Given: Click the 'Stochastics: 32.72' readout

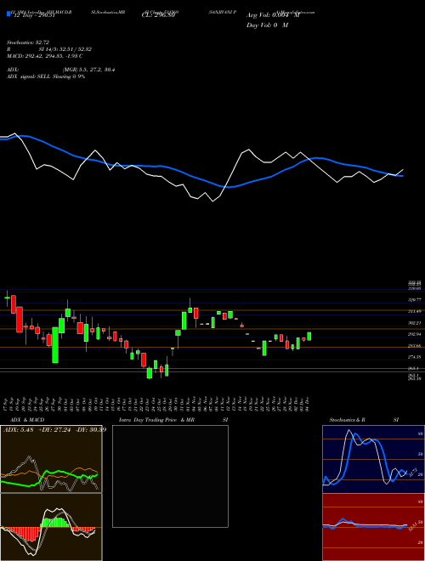Looking at the screenshot, I should pos(27,42).
